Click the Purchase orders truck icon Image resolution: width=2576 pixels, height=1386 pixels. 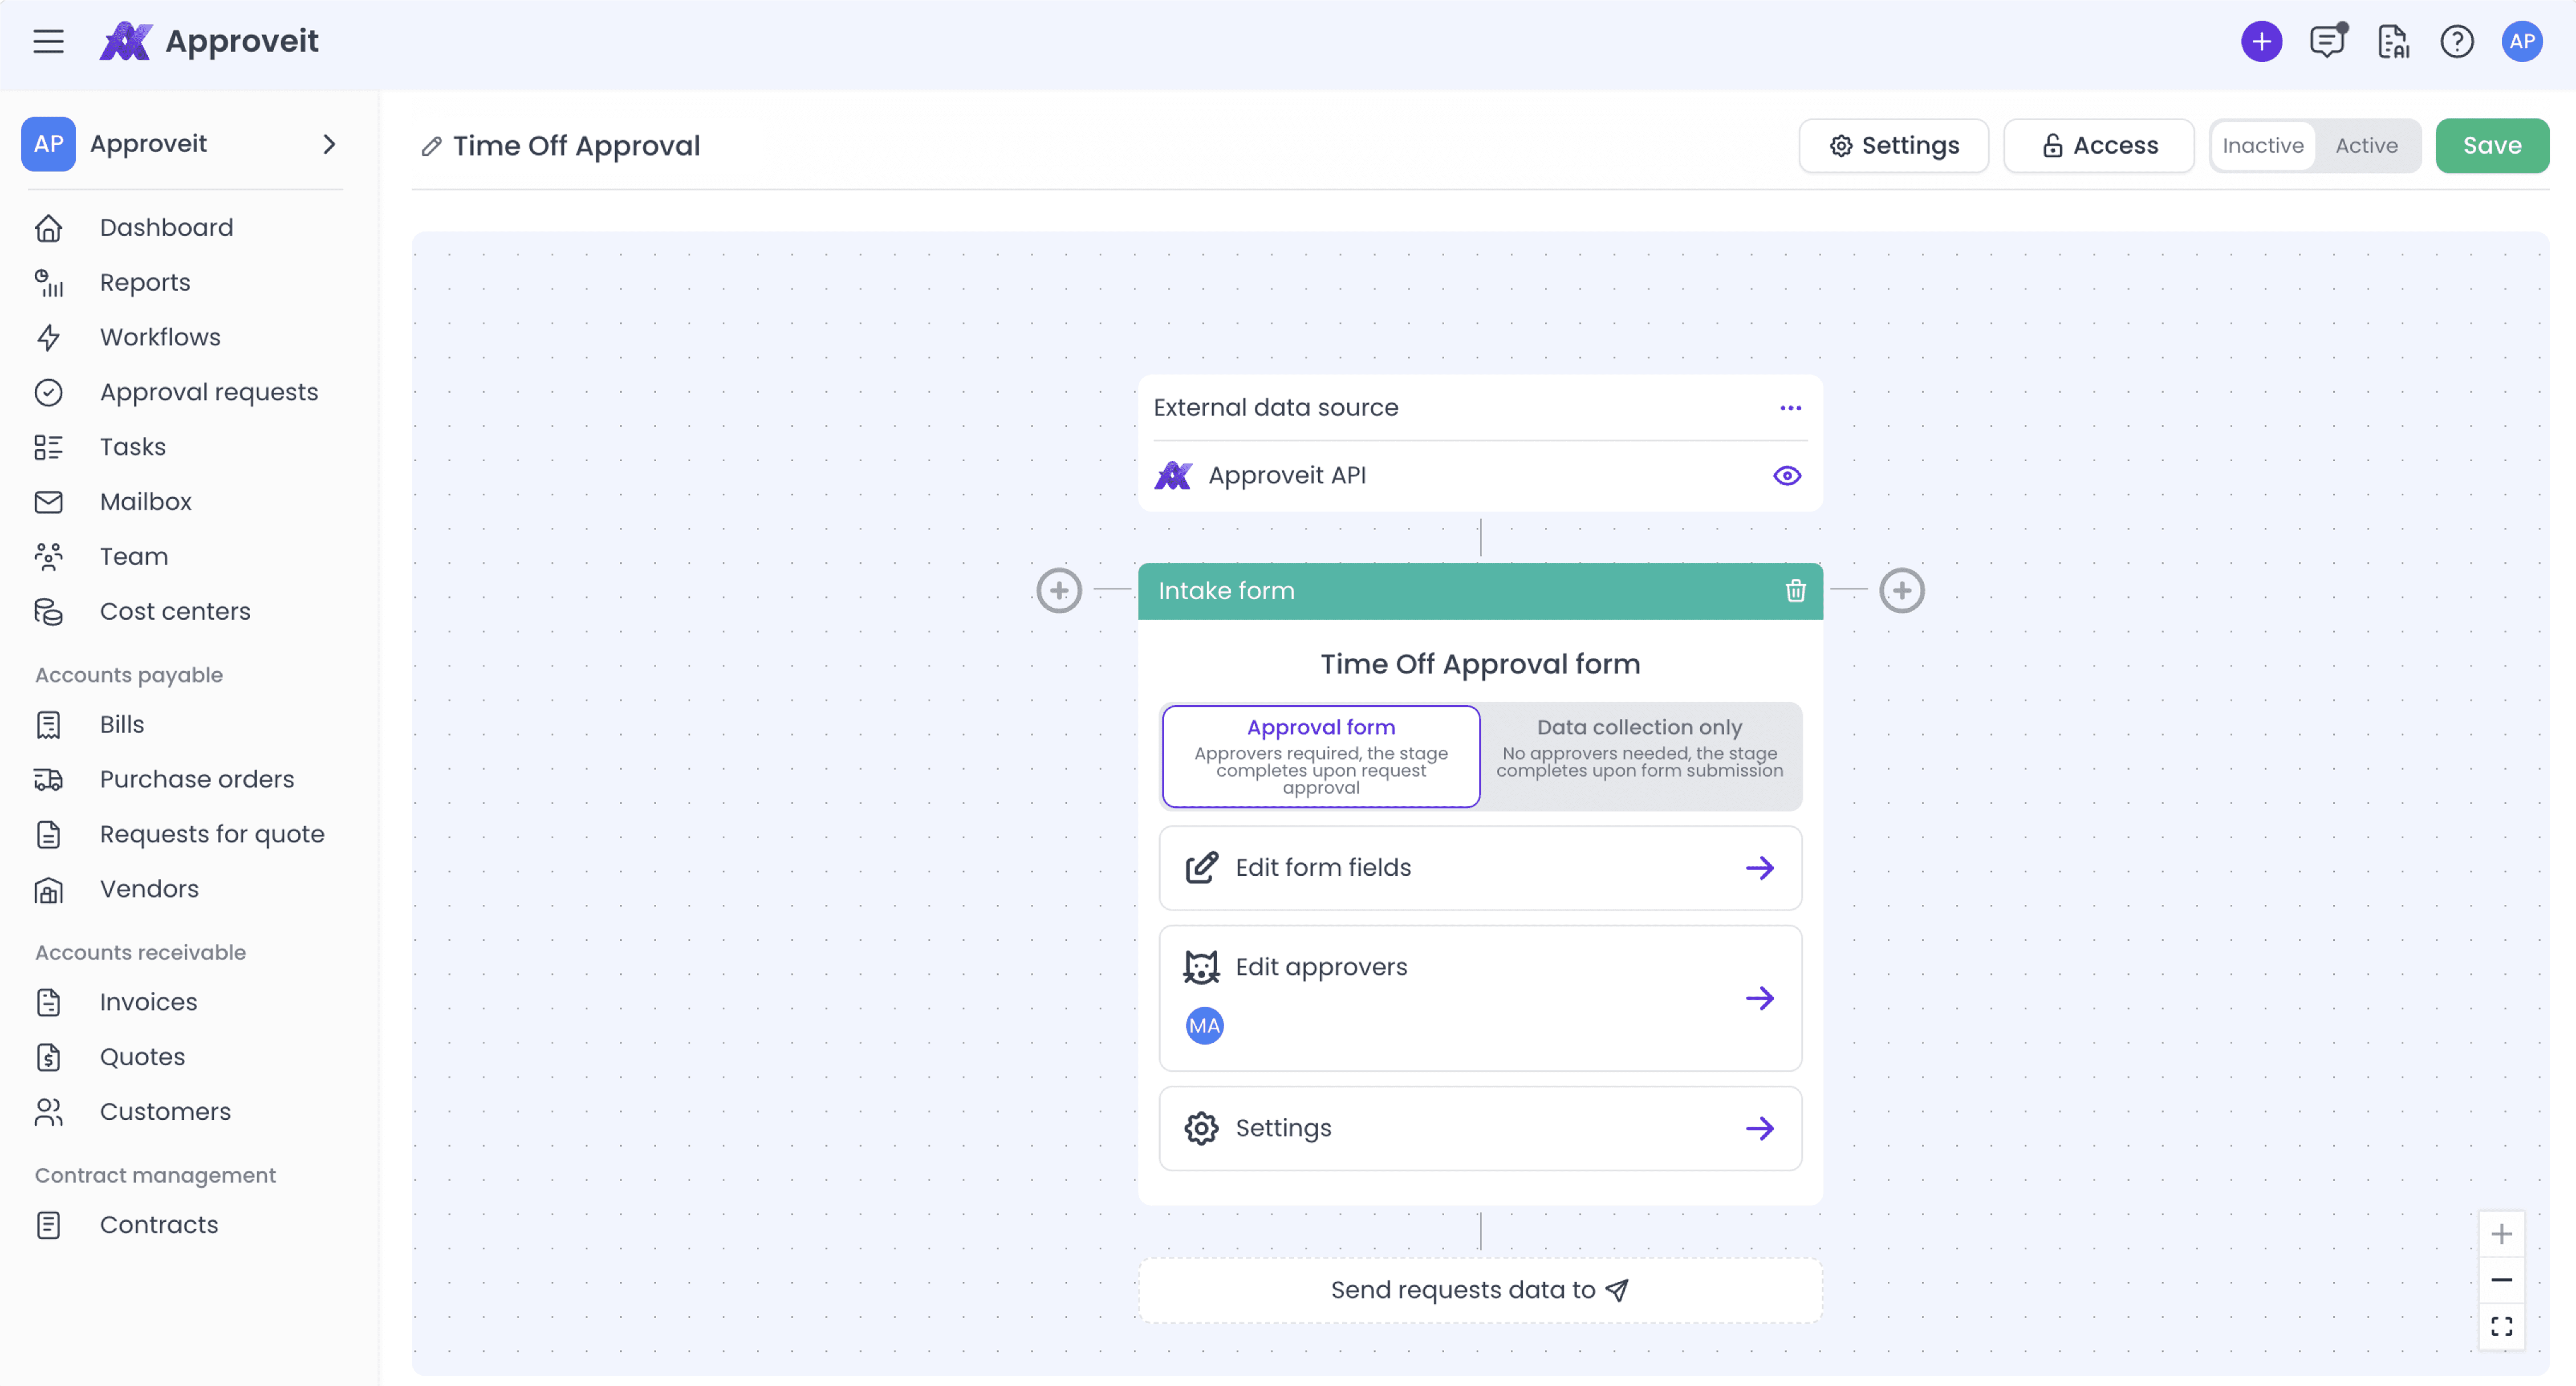(48, 779)
